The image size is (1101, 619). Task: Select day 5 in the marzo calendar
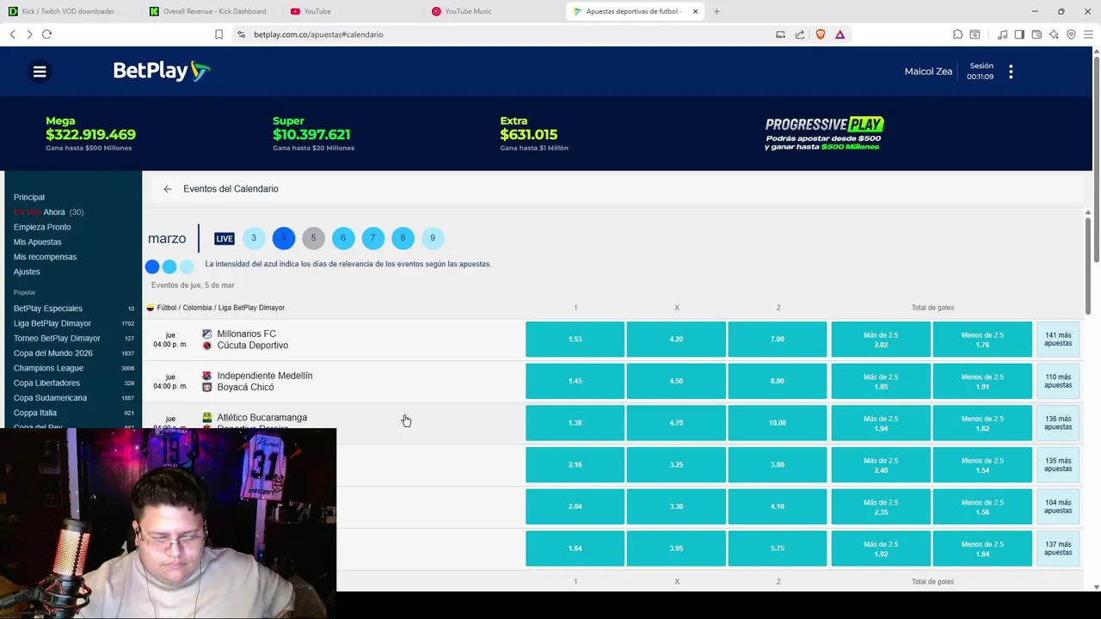click(x=313, y=238)
